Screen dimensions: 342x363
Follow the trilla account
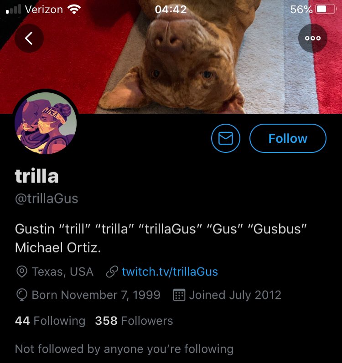[x=288, y=138]
